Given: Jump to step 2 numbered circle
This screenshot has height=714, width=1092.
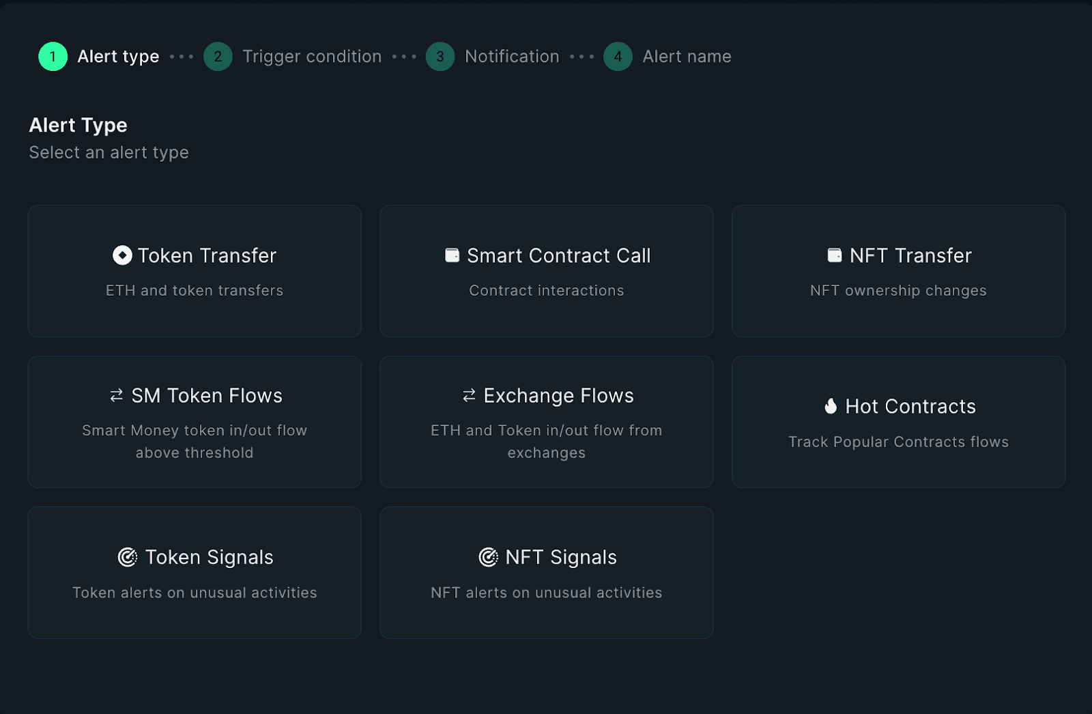Looking at the screenshot, I should (218, 57).
